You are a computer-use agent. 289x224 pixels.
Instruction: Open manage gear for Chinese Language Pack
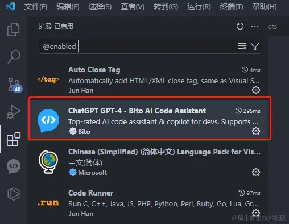256,172
